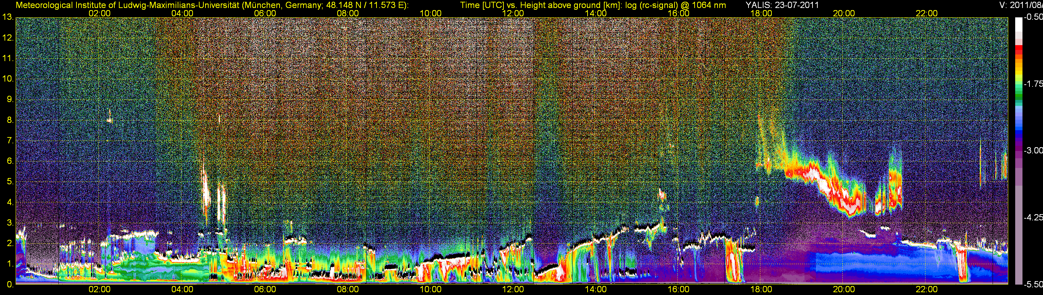Click the 12 km height axis label

[8, 38]
